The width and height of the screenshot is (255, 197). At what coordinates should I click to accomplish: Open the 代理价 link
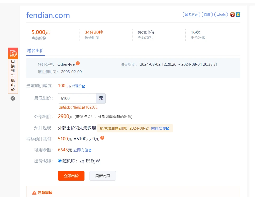(x=78, y=86)
